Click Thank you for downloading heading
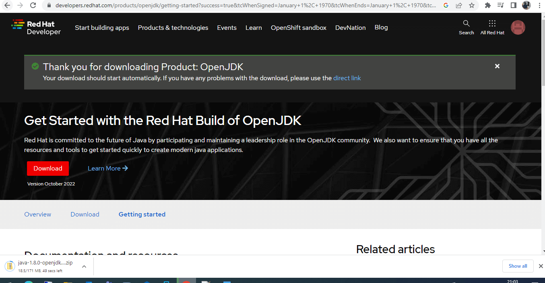The height and width of the screenshot is (283, 545). tap(143, 67)
